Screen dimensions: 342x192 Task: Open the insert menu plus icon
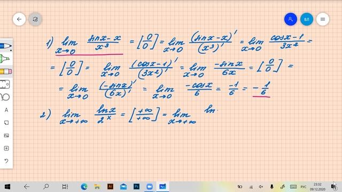pyautogui.click(x=6, y=148)
